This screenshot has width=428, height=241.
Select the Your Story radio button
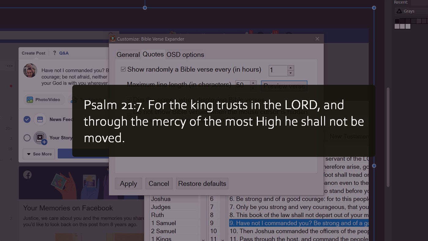pyautogui.click(x=27, y=138)
